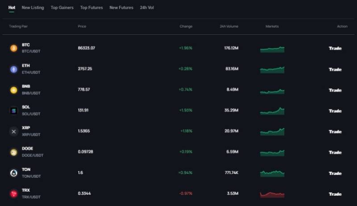The width and height of the screenshot is (357, 206).
Task: Click the XRP coin icon
Action: tap(14, 132)
